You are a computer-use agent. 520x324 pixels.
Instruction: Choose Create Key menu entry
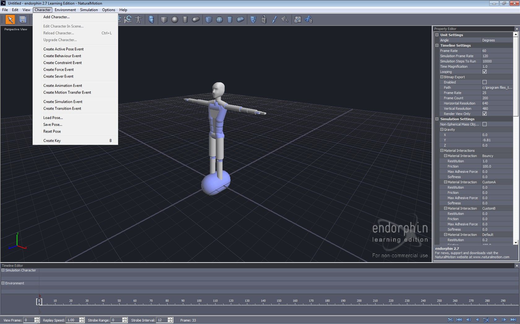(x=75, y=141)
